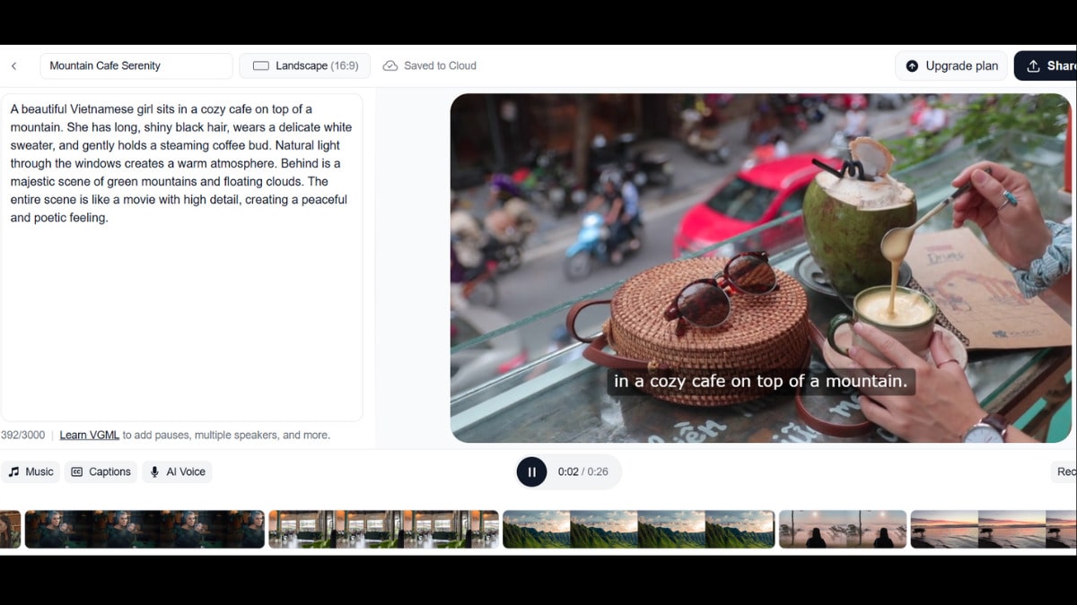Open the Captions settings

point(101,471)
